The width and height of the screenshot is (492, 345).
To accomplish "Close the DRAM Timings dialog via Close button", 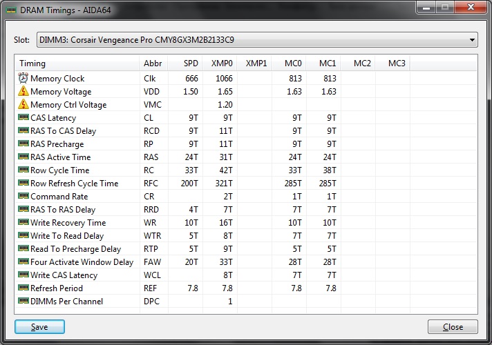I will pyautogui.click(x=453, y=327).
